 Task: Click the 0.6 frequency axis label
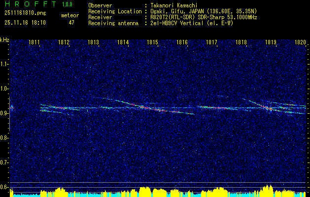pos(4,187)
